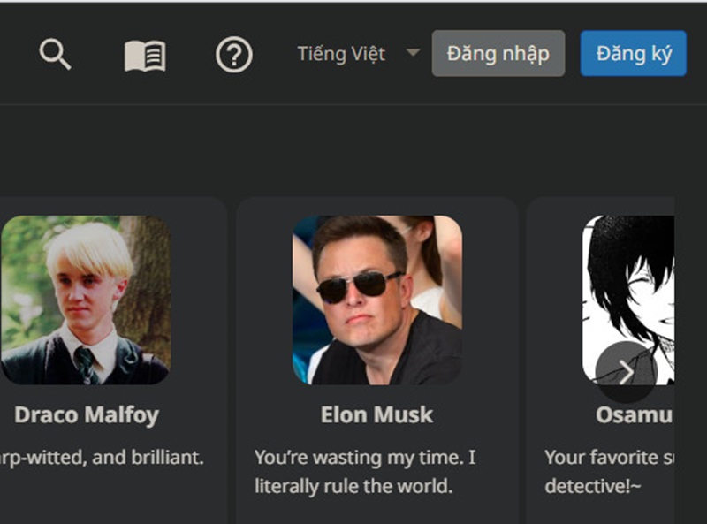This screenshot has height=524, width=707.
Task: Go to next characters with the carousel arrow
Action: (626, 372)
